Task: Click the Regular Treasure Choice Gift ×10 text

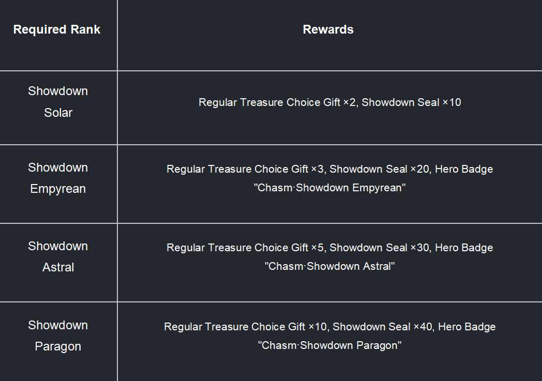Action: click(245, 327)
